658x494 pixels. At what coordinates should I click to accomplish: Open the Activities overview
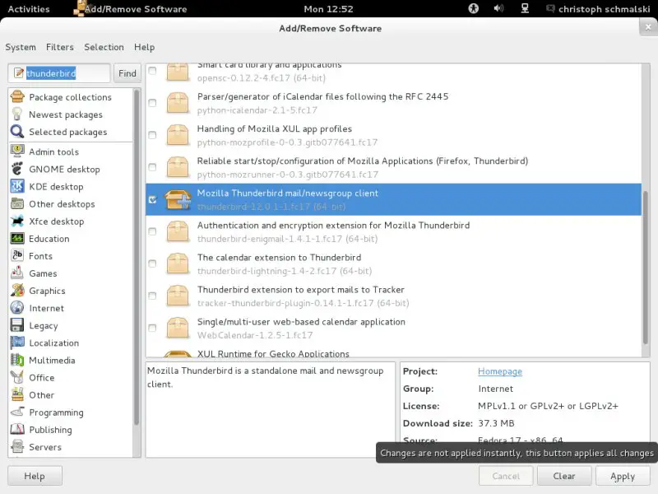click(x=29, y=9)
